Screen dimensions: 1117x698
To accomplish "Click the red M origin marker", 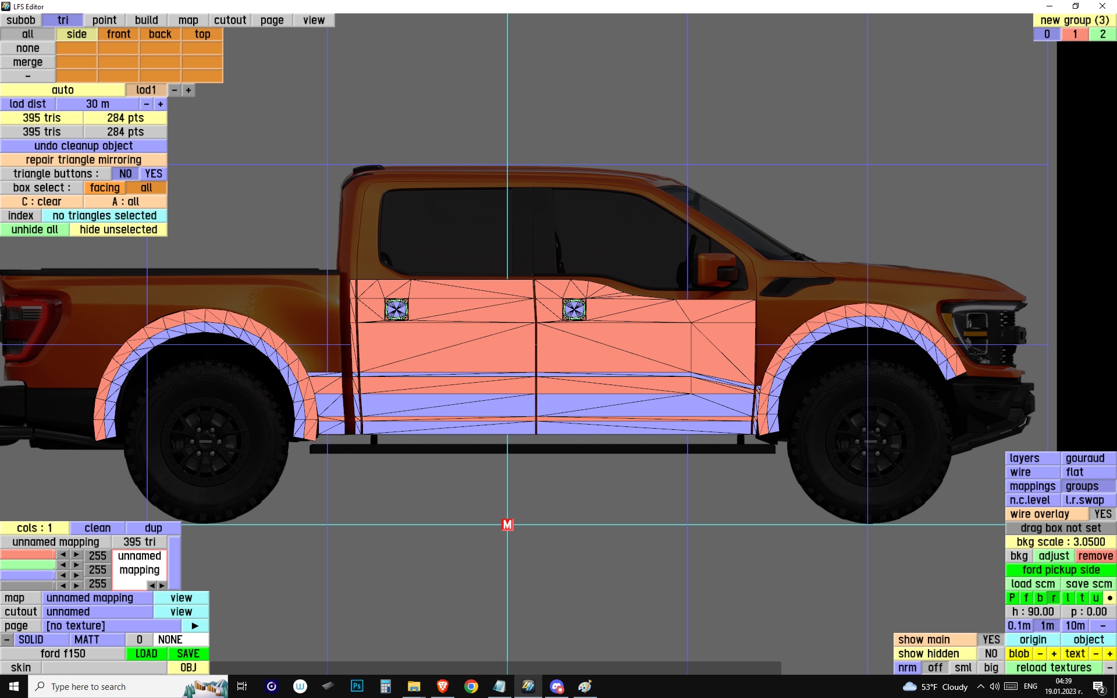I will [x=507, y=525].
